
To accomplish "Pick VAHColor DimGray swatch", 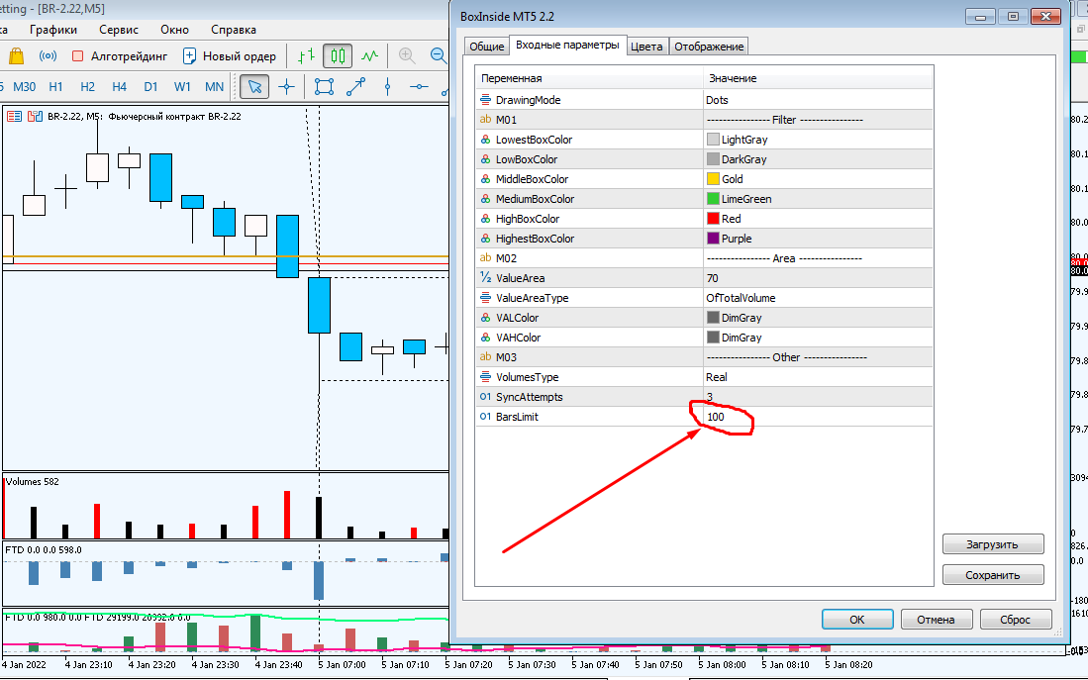I will pyautogui.click(x=713, y=338).
